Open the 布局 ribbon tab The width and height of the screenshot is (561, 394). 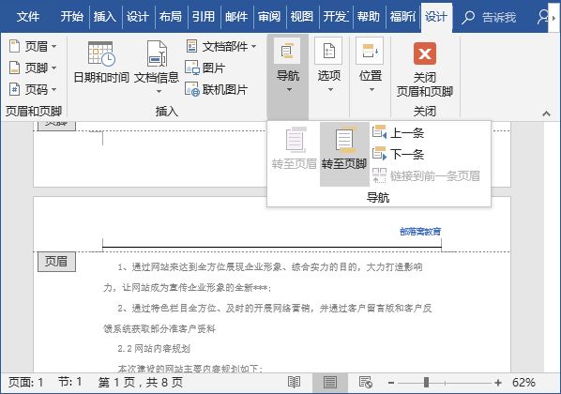171,17
